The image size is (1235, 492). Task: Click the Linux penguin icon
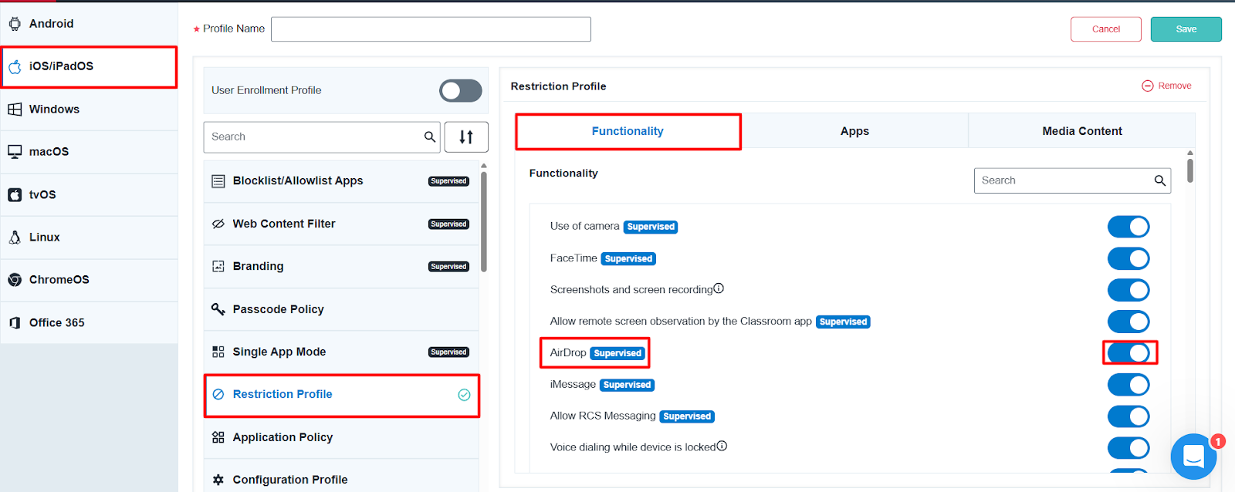tap(15, 238)
